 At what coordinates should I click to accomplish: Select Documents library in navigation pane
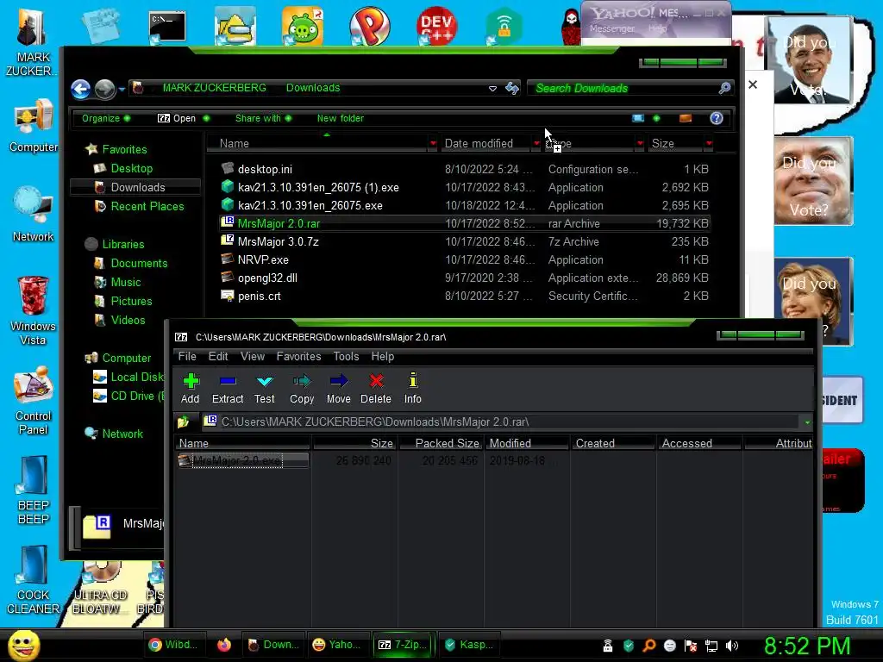click(x=139, y=264)
